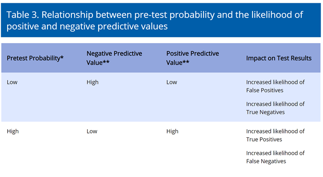Viewport: 323px width, 177px height.
Task: Select the Impact on Test Results header
Action: 279,58
